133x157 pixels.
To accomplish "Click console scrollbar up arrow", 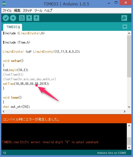I will click(129, 126).
